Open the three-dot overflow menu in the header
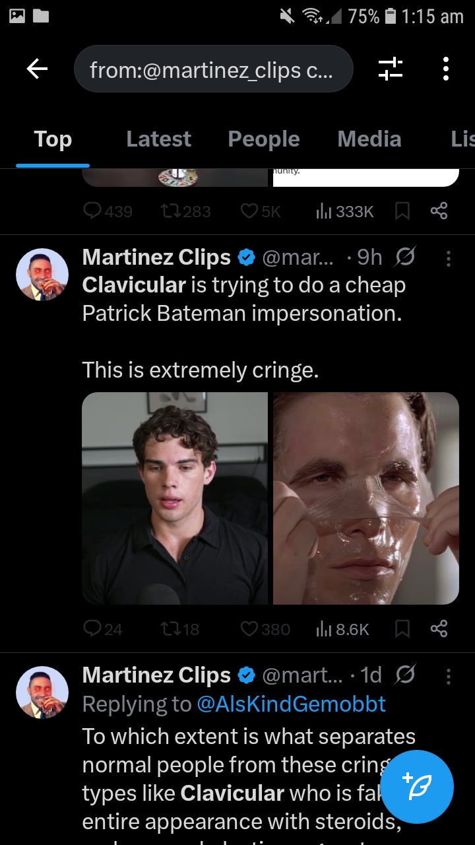 tap(446, 69)
